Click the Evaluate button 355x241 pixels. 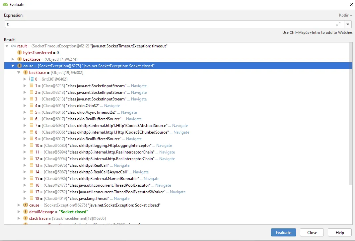point(283,232)
